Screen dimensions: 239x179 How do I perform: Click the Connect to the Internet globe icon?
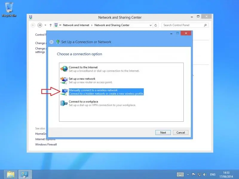tap(64, 69)
